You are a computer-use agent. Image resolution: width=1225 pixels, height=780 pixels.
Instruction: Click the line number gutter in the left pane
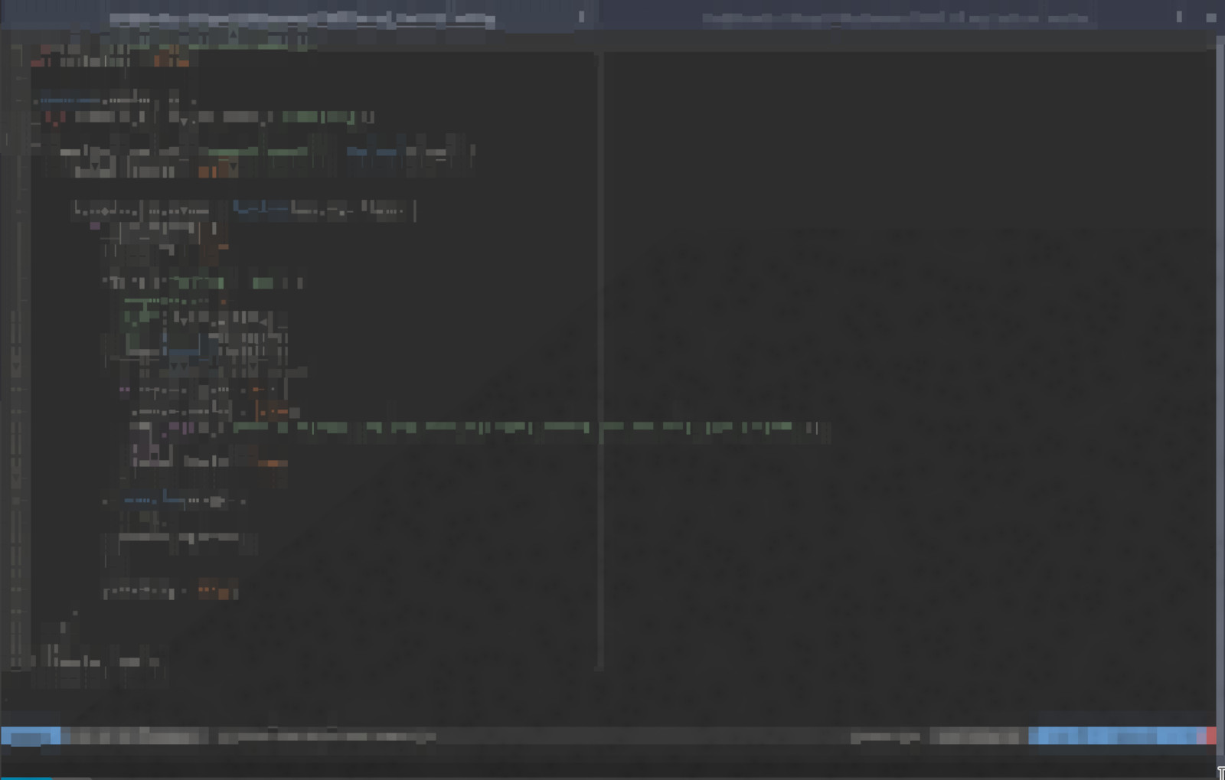click(x=15, y=344)
